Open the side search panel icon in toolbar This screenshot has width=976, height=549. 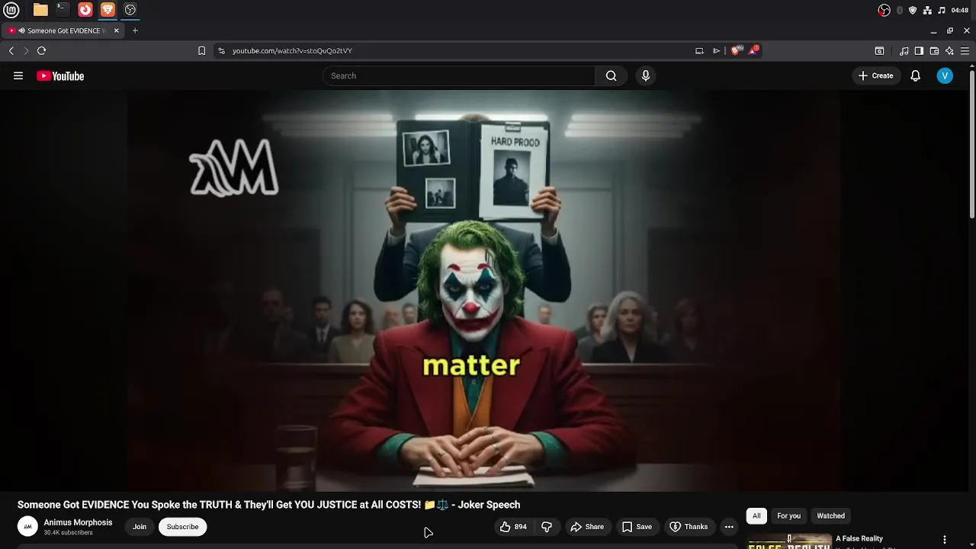point(879,51)
